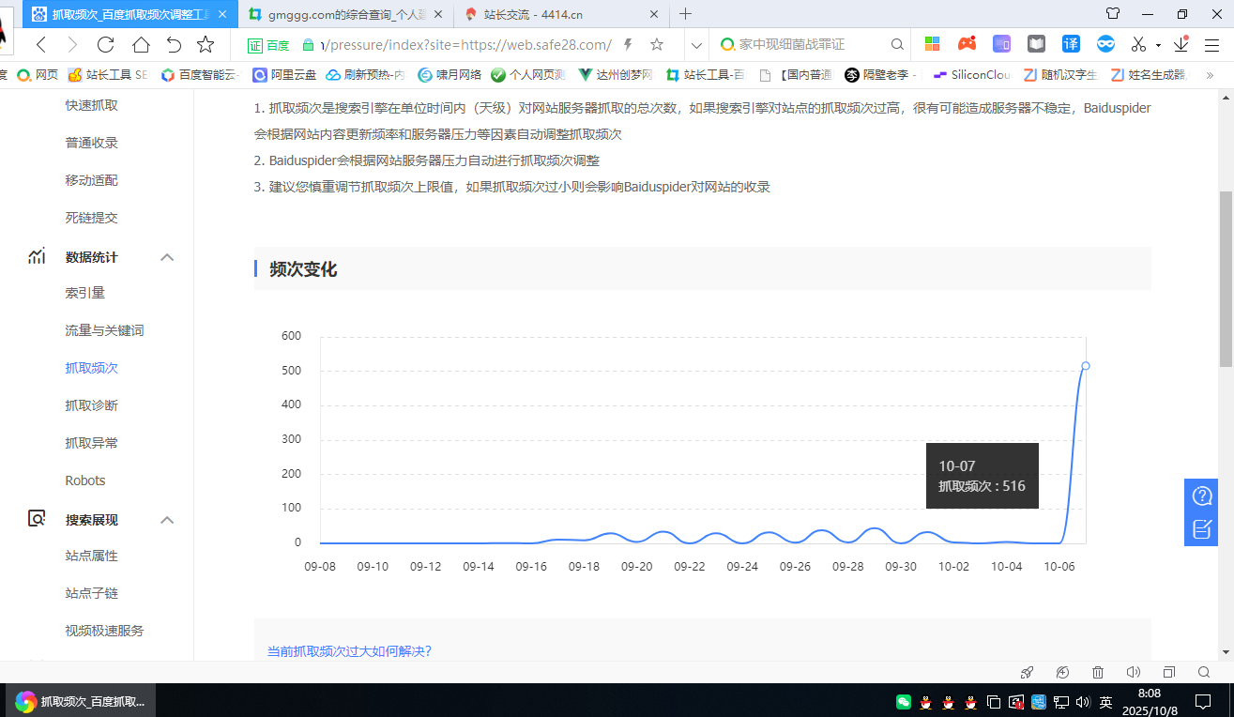
Task: Open the help question mark floating button
Action: (1201, 496)
